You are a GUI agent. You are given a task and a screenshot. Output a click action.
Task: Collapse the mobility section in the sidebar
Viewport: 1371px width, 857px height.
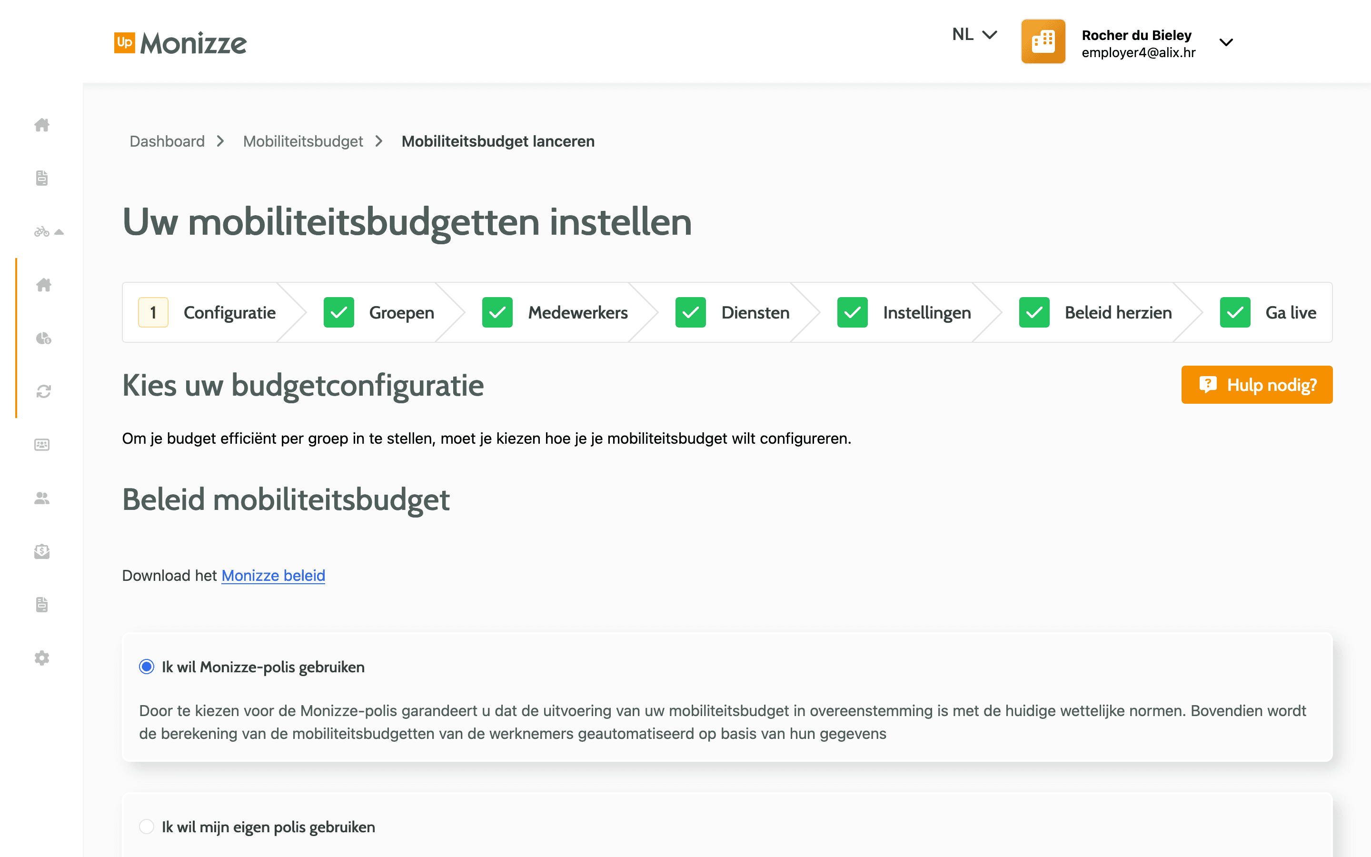tap(60, 232)
